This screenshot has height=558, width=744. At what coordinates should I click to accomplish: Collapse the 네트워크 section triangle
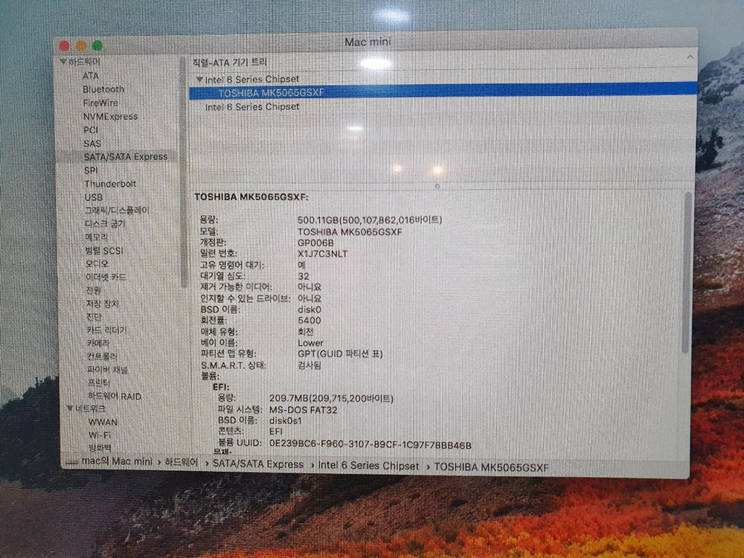[x=69, y=408]
